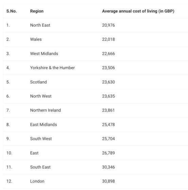Click the East Midlands region cell

(x=43, y=125)
